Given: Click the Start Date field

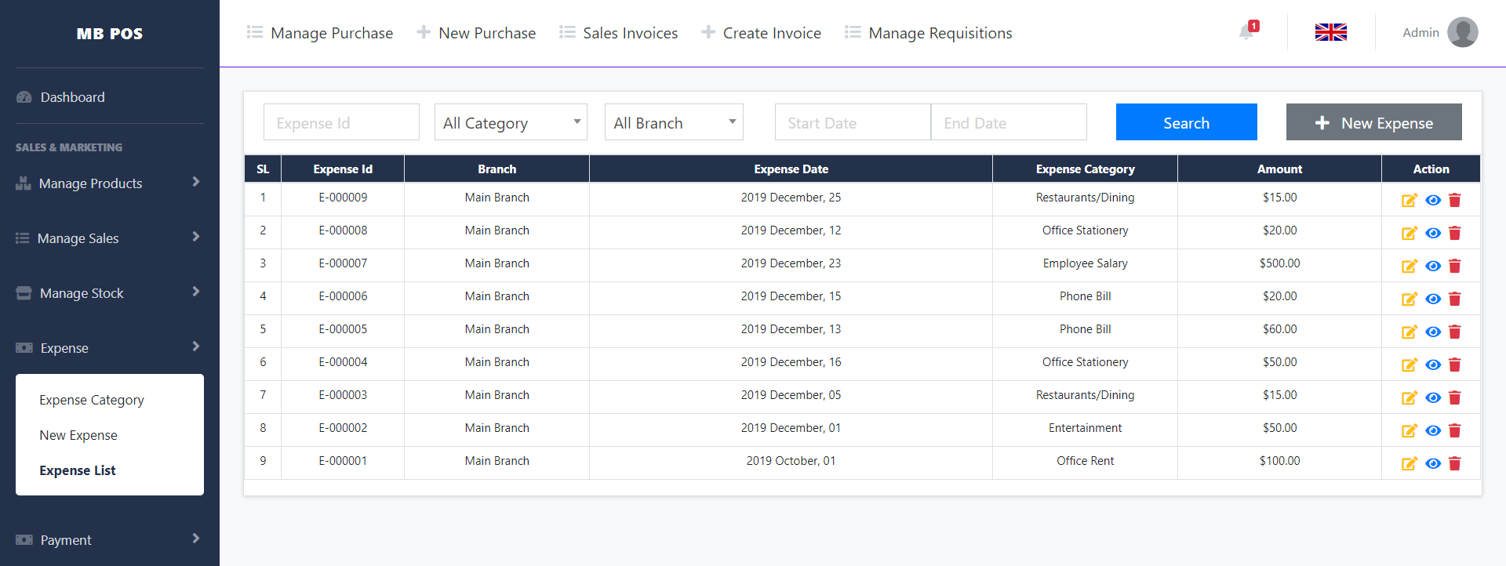Looking at the screenshot, I should pos(853,122).
